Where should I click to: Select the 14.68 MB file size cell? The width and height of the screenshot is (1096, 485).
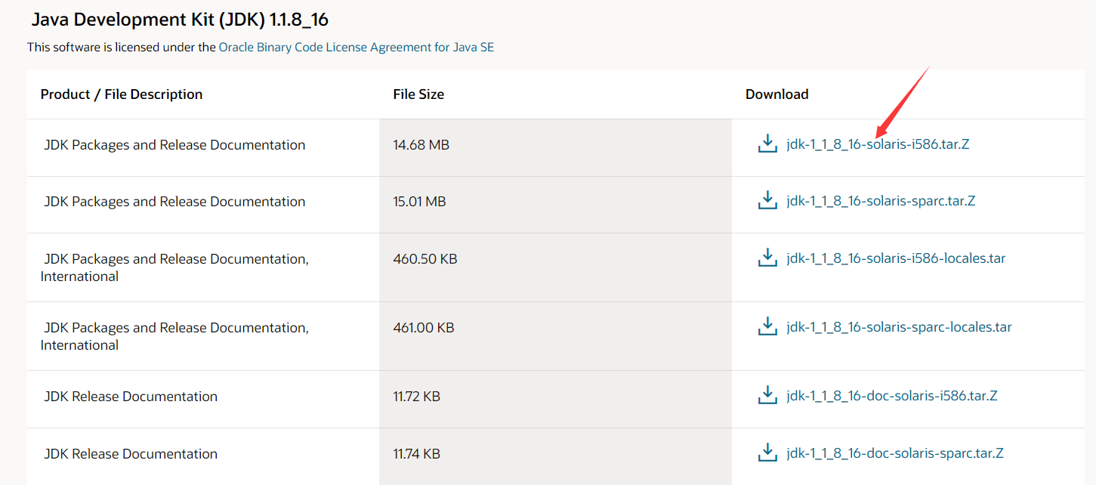(x=421, y=144)
